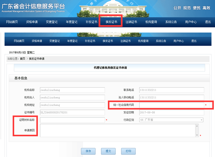
Task: Click the 证明材料名称 input field
Action: pos(72,120)
